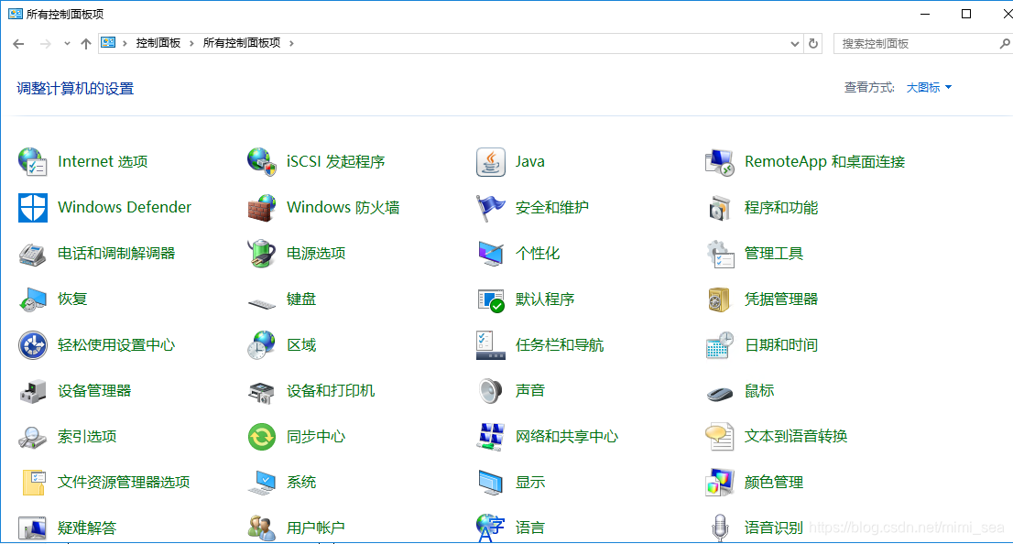Open the iSCSI 发起程序 icon
This screenshot has height=544, width=1013.
[x=262, y=161]
